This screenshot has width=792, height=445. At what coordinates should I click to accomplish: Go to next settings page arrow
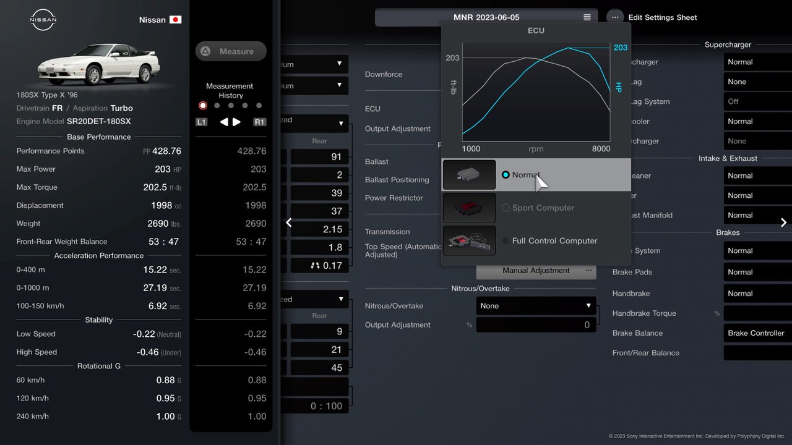[x=783, y=222]
